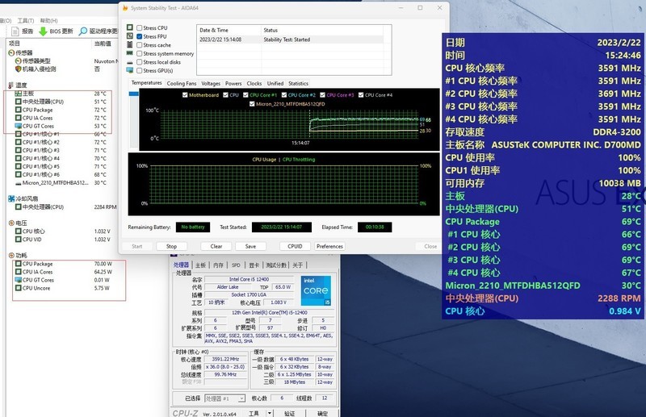Image resolution: width=646 pixels, height=417 pixels.
Task: Click the #2 CPU 核心频率 3691 MHz overlay line
Action: (x=543, y=94)
